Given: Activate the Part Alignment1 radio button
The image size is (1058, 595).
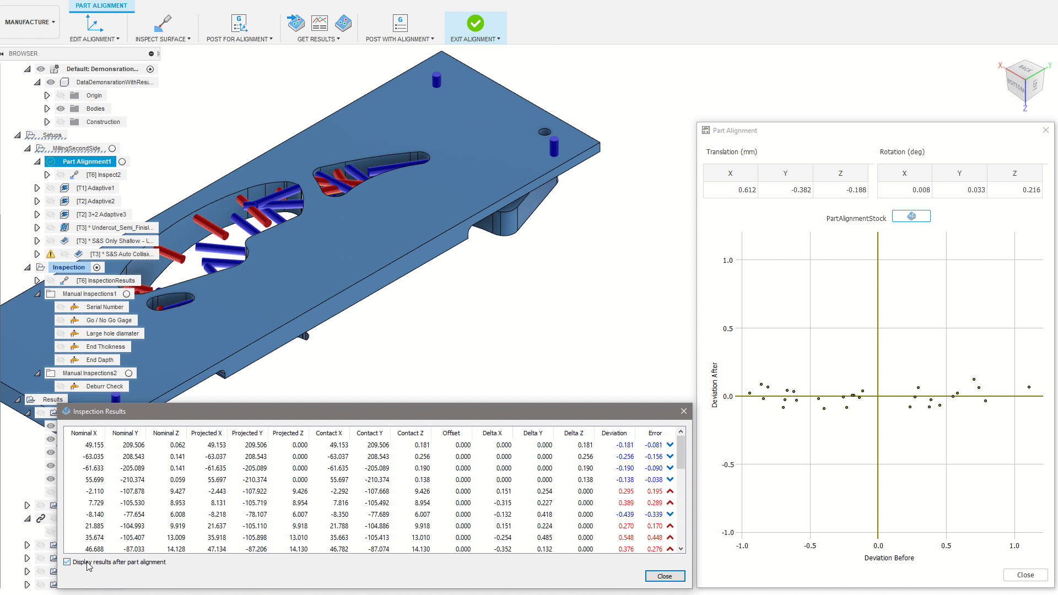Looking at the screenshot, I should coord(122,161).
